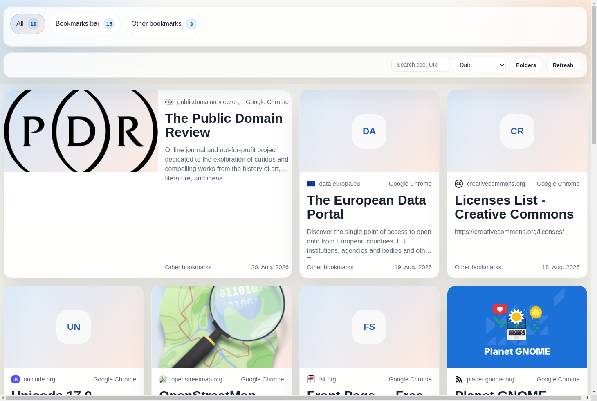
Task: Click the EU flag favicon for data.europa.eu
Action: [311, 184]
